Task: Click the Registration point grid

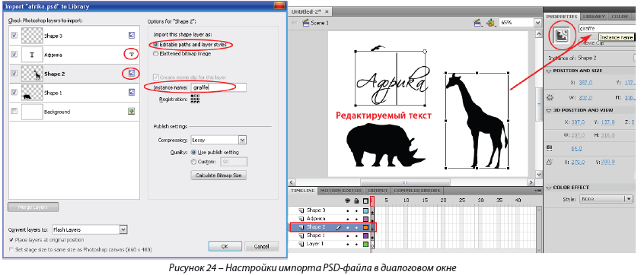Action: tap(195, 99)
